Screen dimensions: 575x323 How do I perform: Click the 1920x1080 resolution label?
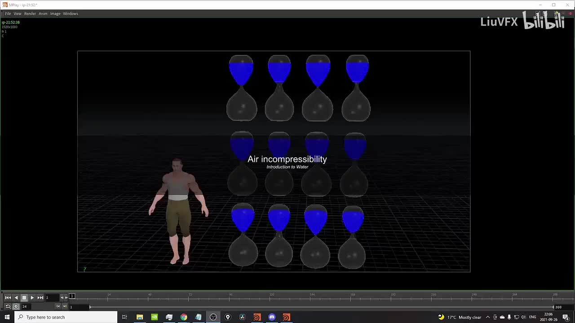(9, 27)
